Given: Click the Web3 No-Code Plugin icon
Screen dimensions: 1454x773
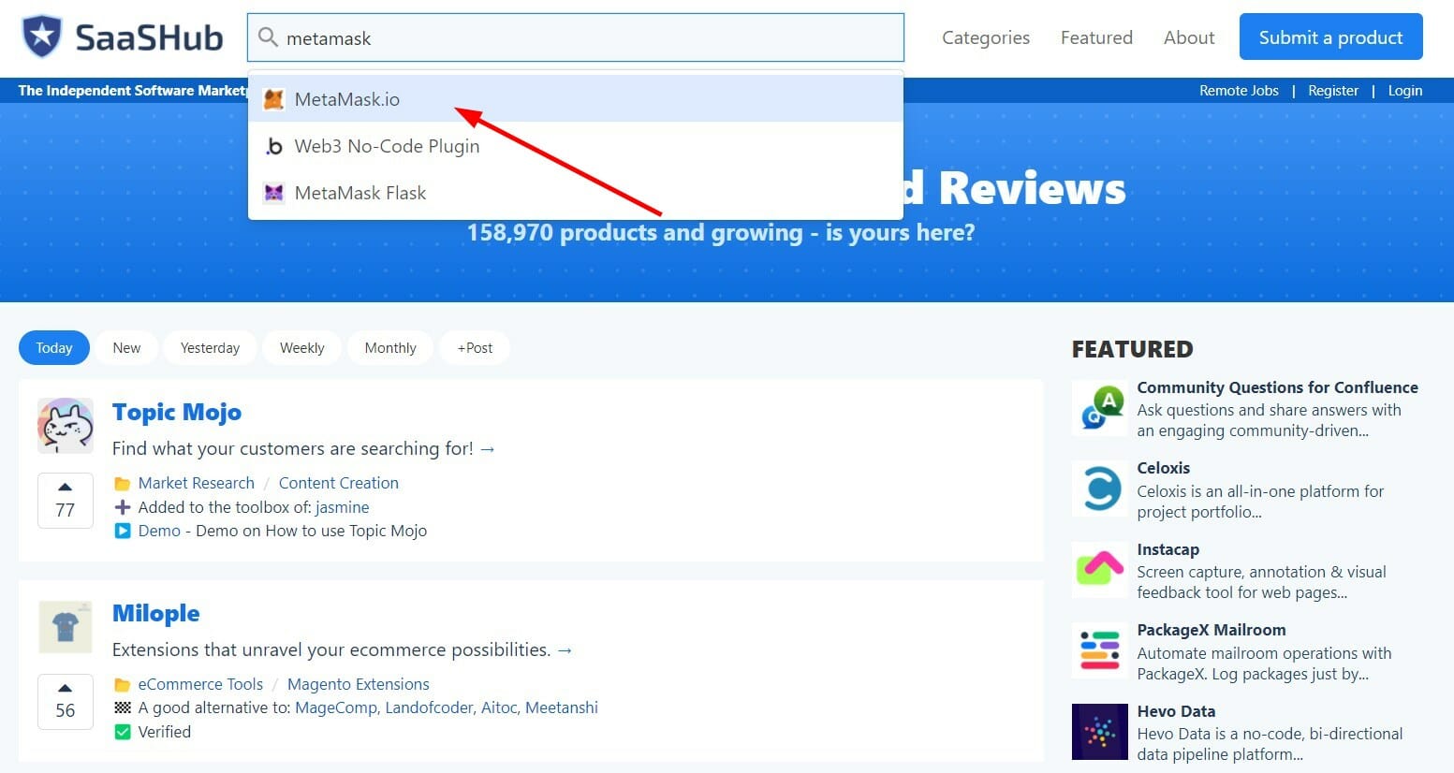Looking at the screenshot, I should tap(273, 146).
